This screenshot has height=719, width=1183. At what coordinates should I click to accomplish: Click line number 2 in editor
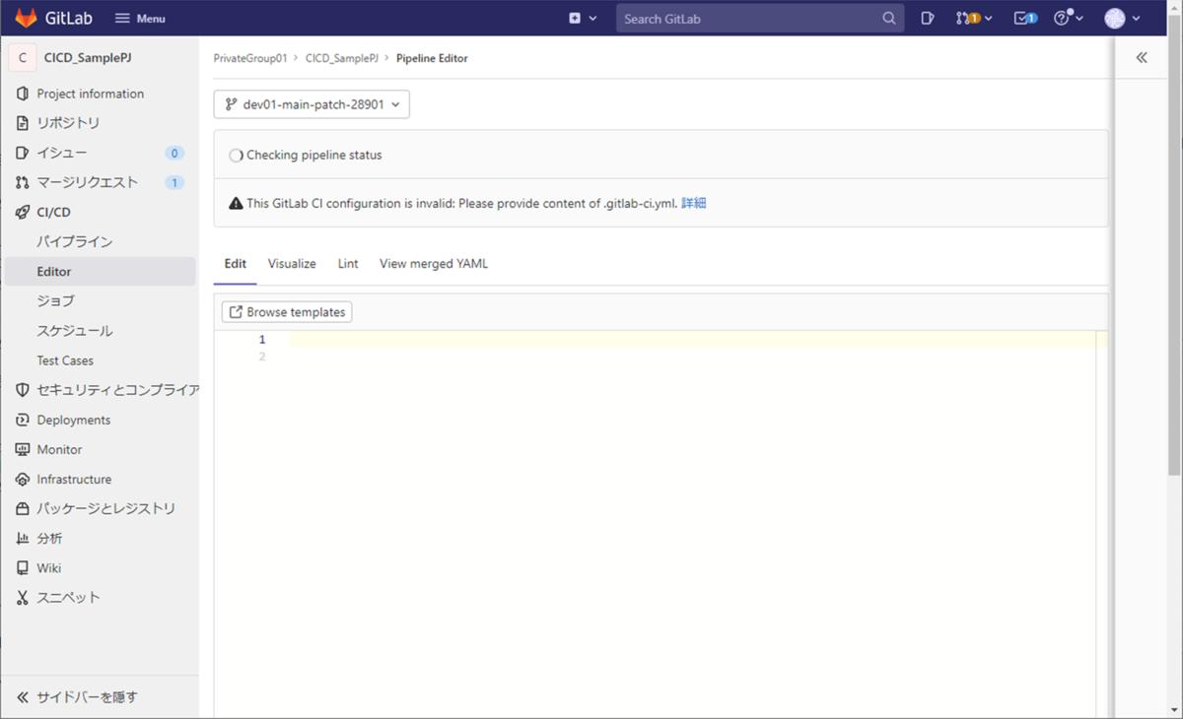262,357
